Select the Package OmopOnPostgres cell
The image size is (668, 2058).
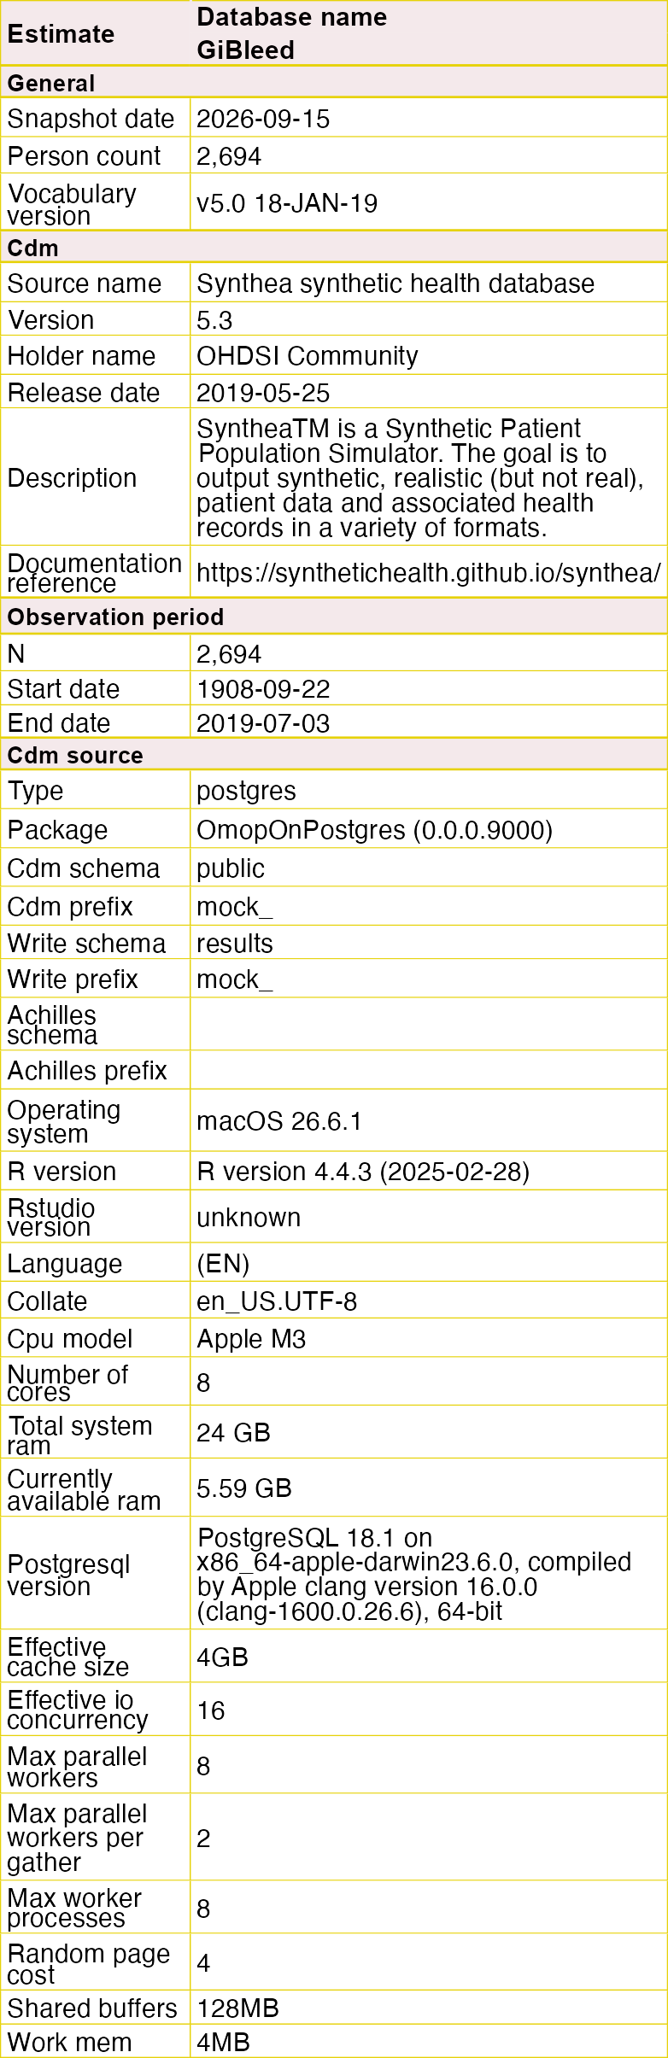tap(429, 829)
